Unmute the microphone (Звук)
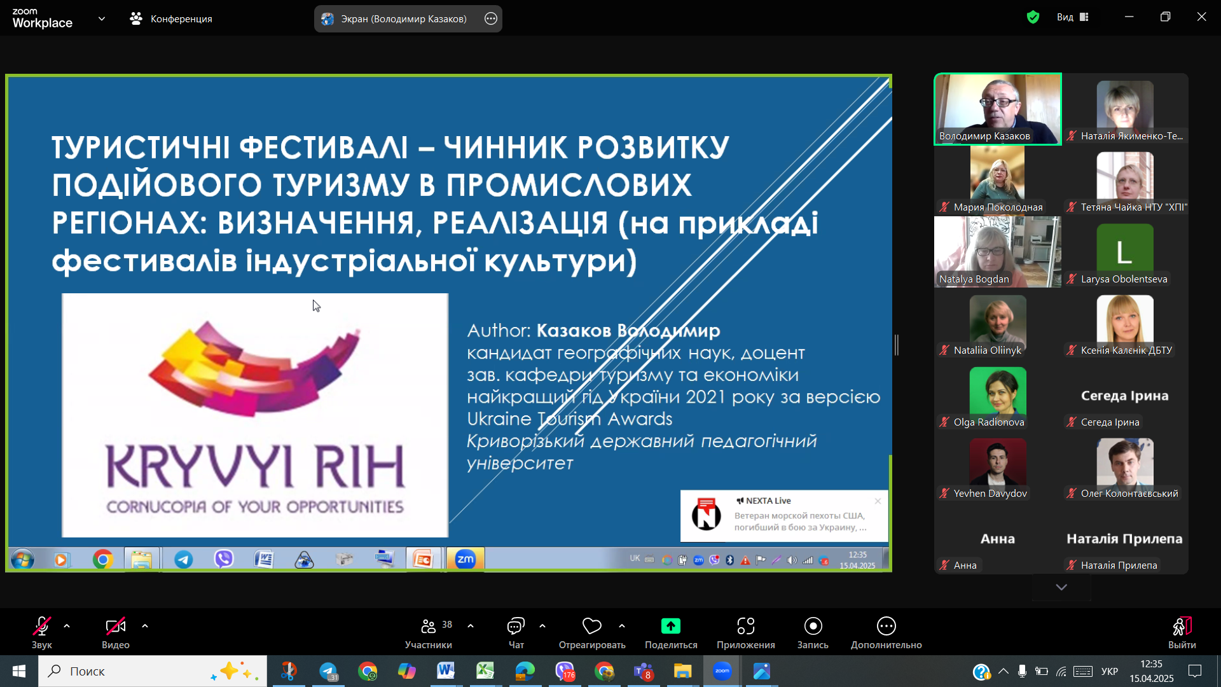The height and width of the screenshot is (687, 1221). 42,633
